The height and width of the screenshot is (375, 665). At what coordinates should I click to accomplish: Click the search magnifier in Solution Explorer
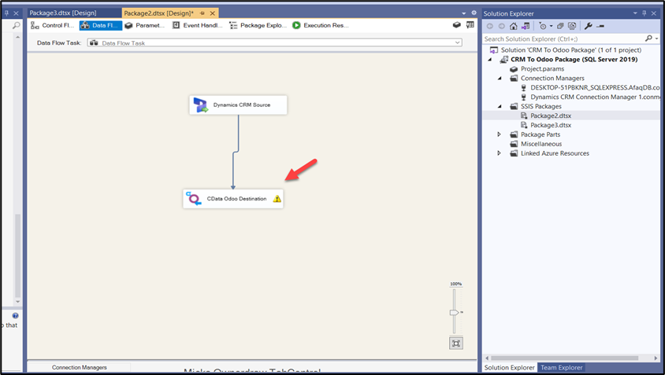pyautogui.click(x=648, y=39)
